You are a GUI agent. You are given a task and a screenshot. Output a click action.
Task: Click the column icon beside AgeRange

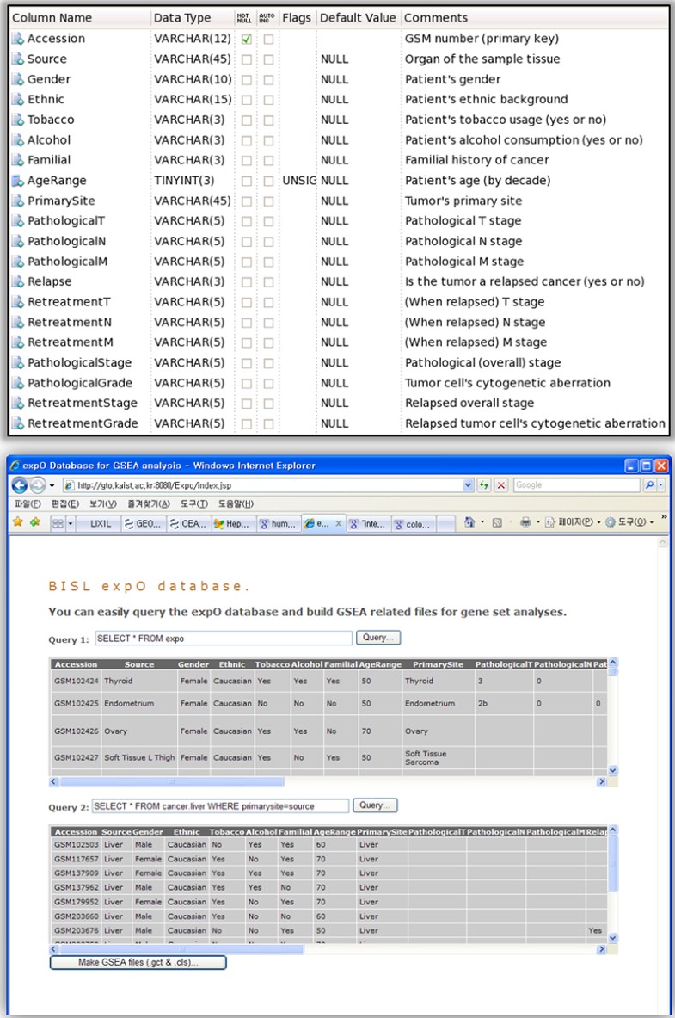coord(17,181)
